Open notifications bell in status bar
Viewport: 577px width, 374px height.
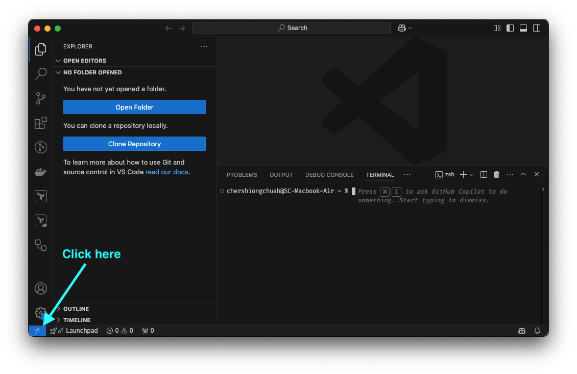coord(537,331)
